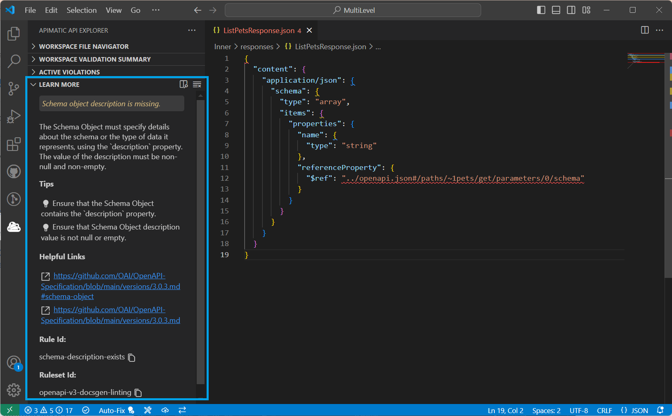Open the Explorer view in the activity bar
Image resolution: width=672 pixels, height=416 pixels.
[14, 33]
